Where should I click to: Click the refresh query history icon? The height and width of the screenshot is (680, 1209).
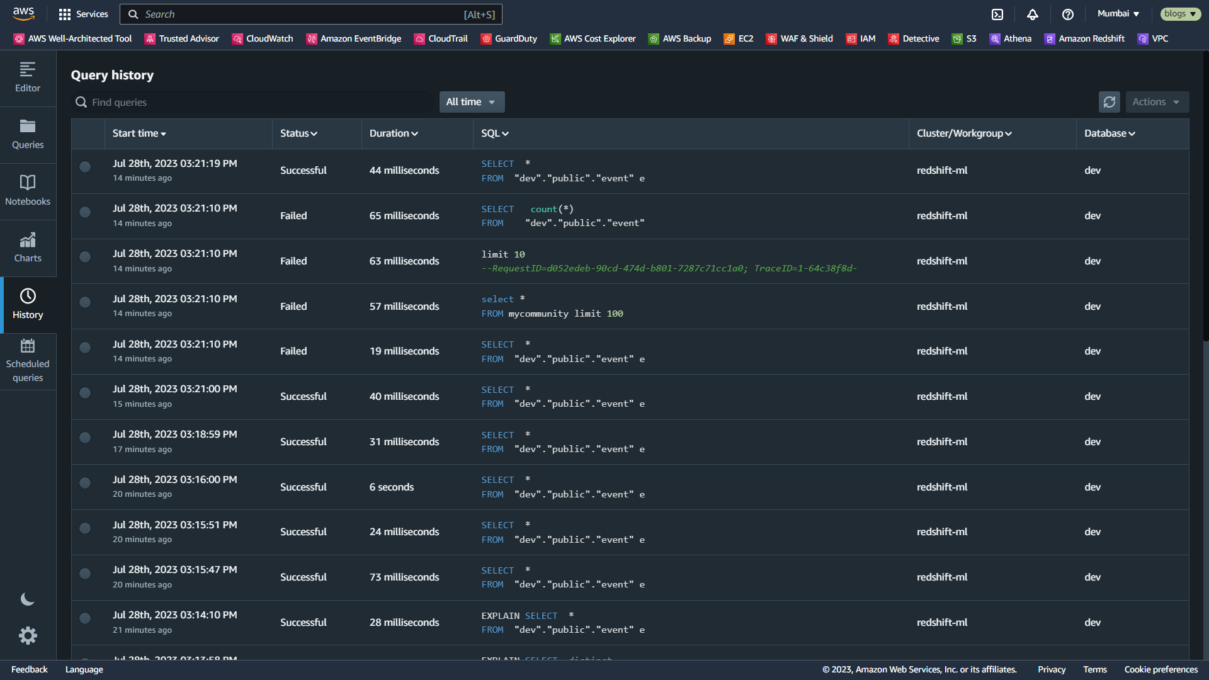point(1109,102)
